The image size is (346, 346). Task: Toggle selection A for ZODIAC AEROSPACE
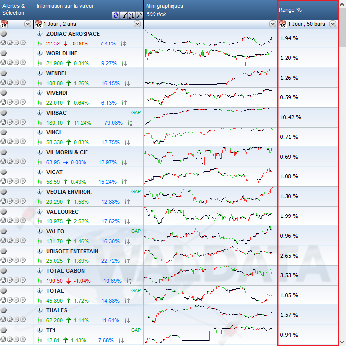3,43
